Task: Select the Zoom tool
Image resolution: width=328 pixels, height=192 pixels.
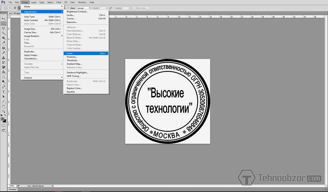Action: coord(4,111)
